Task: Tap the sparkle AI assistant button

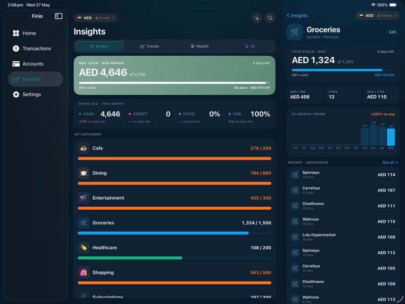Action: [x=257, y=18]
